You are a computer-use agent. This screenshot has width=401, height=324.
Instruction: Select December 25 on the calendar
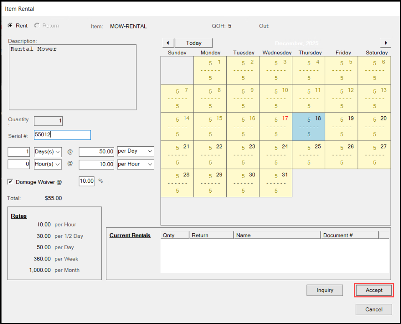[x=309, y=155]
